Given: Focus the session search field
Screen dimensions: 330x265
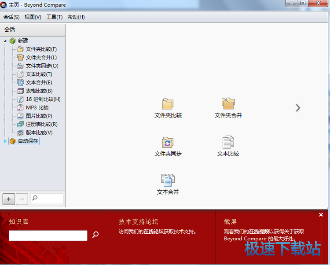Looking at the screenshot, I should (47, 199).
